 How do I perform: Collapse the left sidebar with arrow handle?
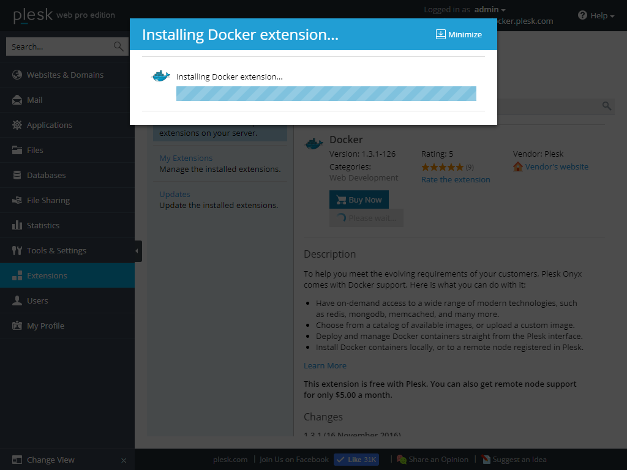click(138, 251)
